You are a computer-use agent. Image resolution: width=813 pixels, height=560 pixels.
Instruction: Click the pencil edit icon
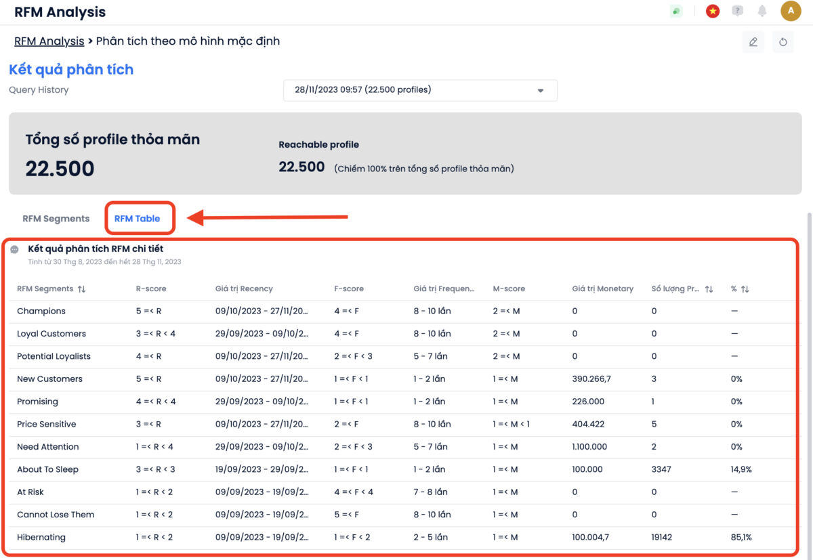pos(753,42)
